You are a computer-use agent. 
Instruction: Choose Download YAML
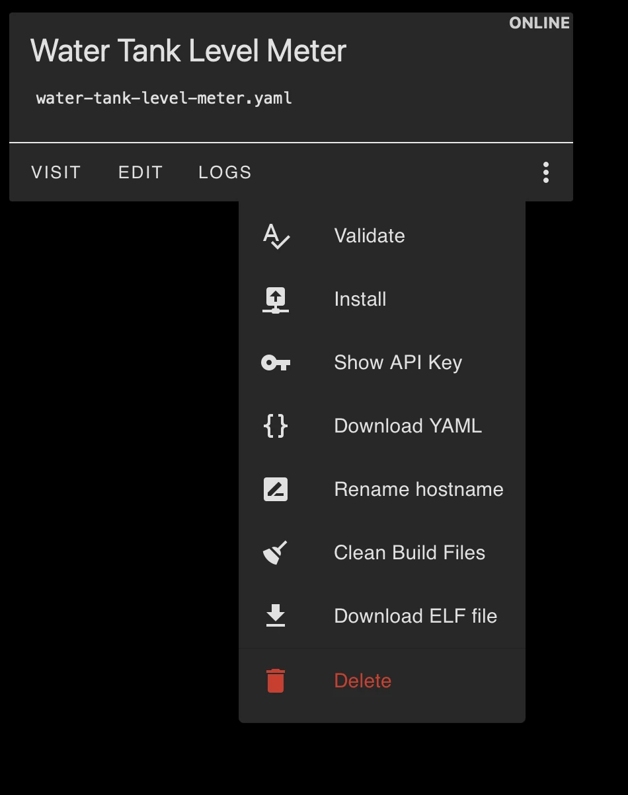407,426
